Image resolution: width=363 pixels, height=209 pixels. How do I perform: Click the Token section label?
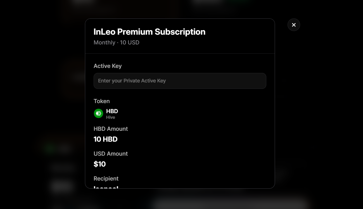(102, 101)
